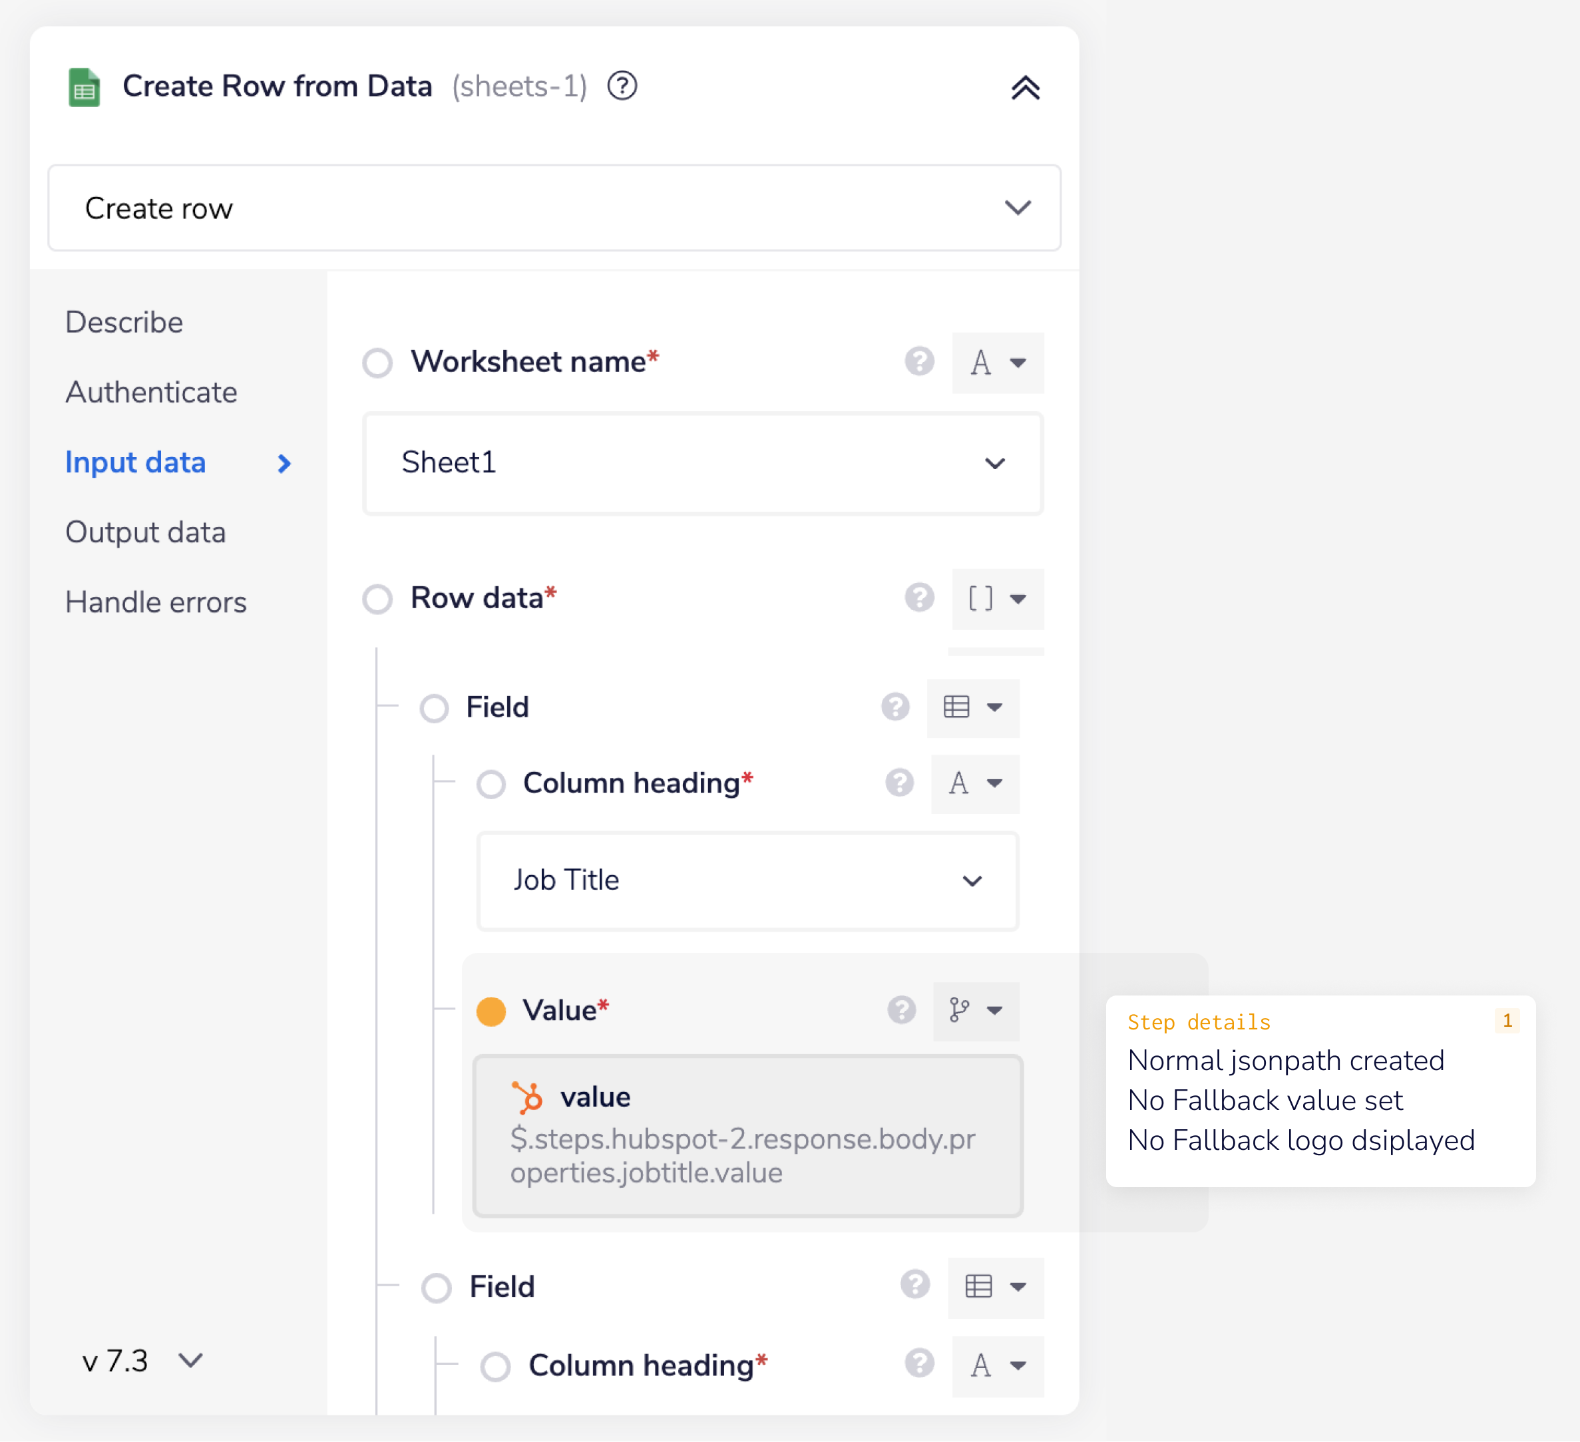The height and width of the screenshot is (1442, 1580).
Task: Select the Column heading radio button
Action: (491, 784)
